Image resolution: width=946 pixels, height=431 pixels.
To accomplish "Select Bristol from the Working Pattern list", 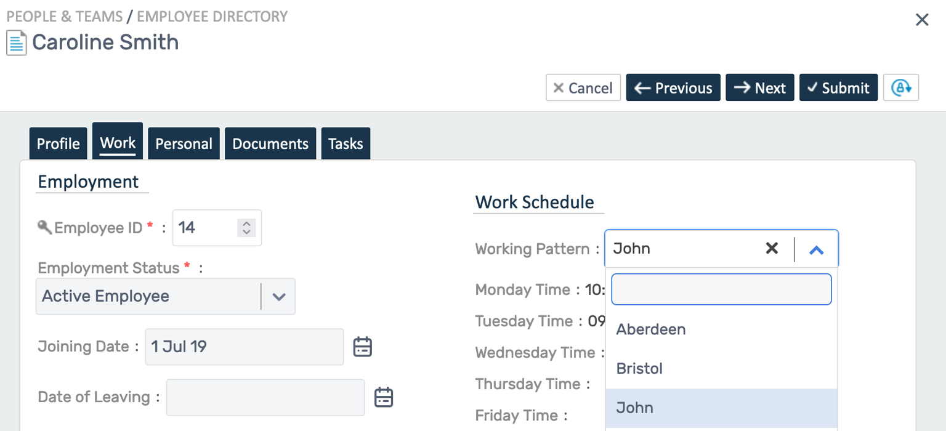I will pyautogui.click(x=639, y=368).
